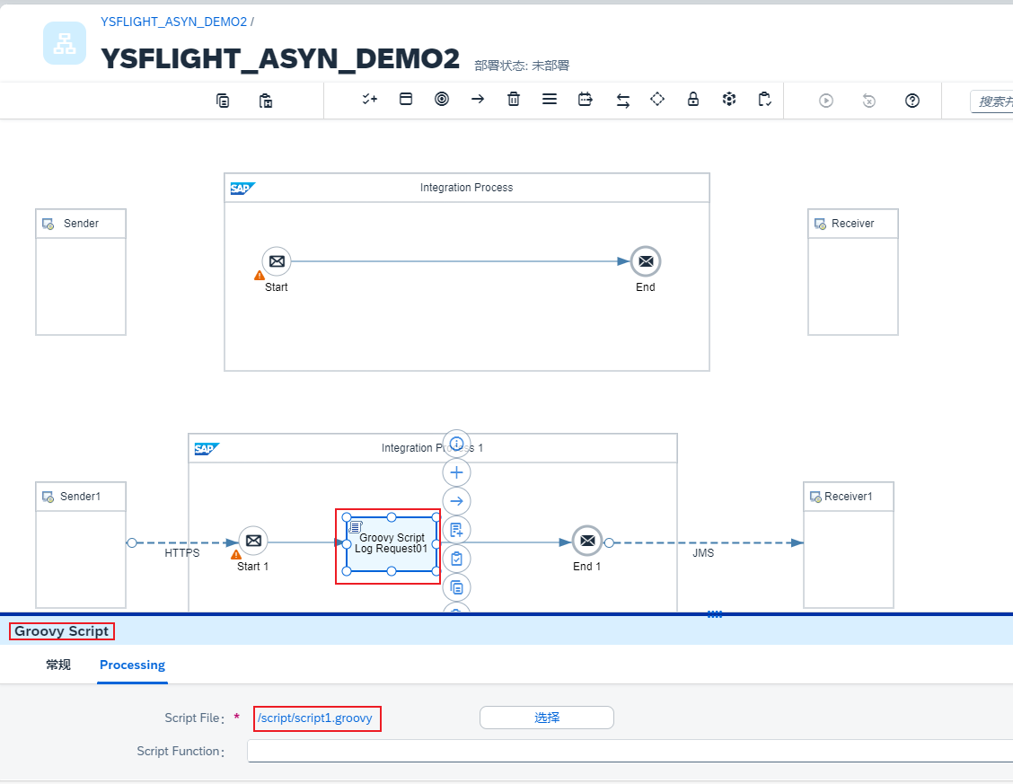Viewport: 1013px width, 784px height.
Task: Click the diamond-shaped routing icon in toolbar
Action: pyautogui.click(x=657, y=100)
